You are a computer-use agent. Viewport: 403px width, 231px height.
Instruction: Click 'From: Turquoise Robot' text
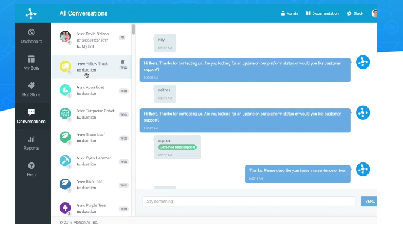pos(95,111)
